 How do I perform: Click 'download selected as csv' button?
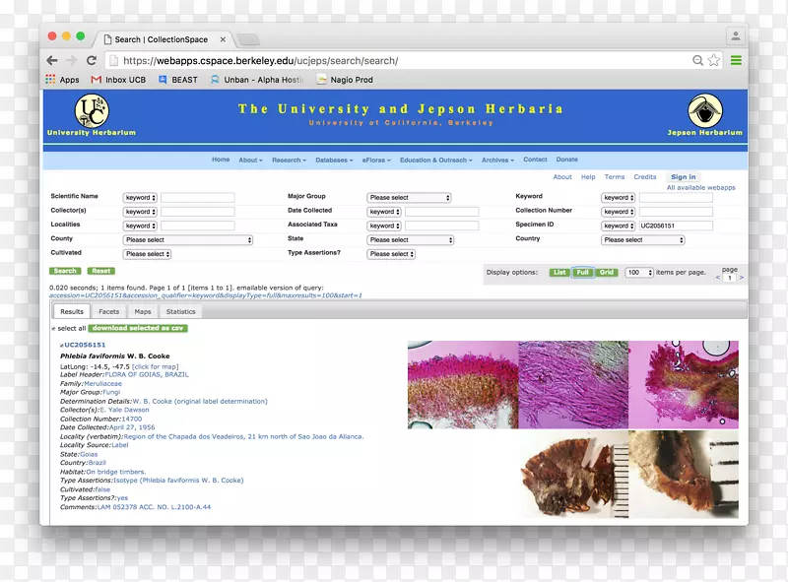coord(138,328)
